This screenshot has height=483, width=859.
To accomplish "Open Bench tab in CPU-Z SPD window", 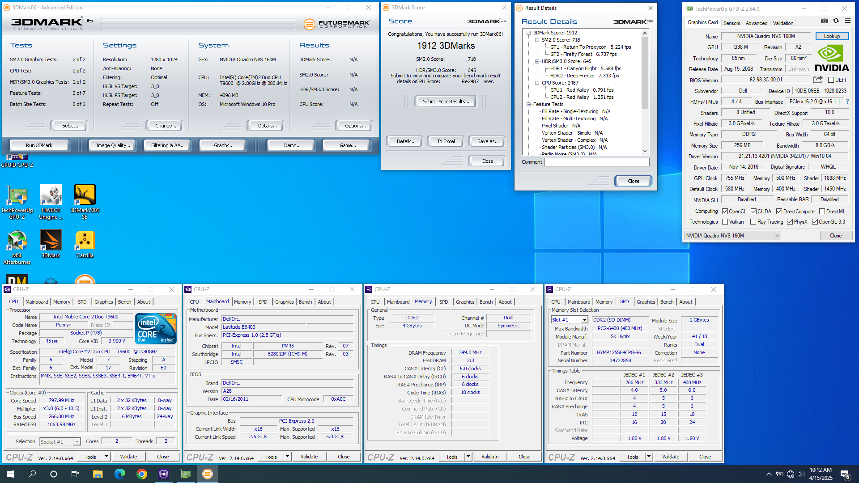I will [667, 302].
